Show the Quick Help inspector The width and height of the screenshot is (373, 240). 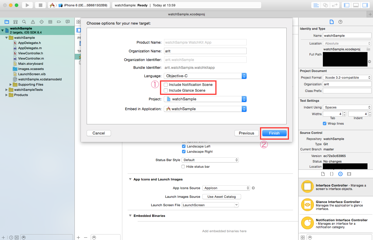click(341, 22)
